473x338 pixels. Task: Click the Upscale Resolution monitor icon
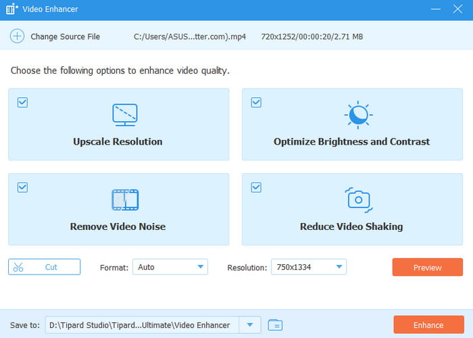[x=125, y=115]
